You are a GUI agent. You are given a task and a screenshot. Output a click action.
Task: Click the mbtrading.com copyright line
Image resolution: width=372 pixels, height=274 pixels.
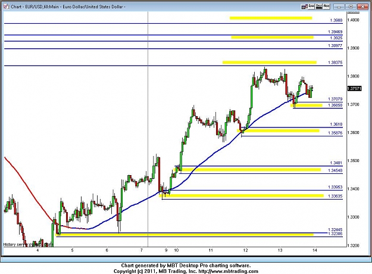pyautogui.click(x=186, y=271)
